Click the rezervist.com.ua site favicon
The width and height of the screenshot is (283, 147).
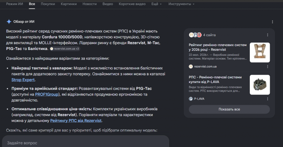click(191, 67)
